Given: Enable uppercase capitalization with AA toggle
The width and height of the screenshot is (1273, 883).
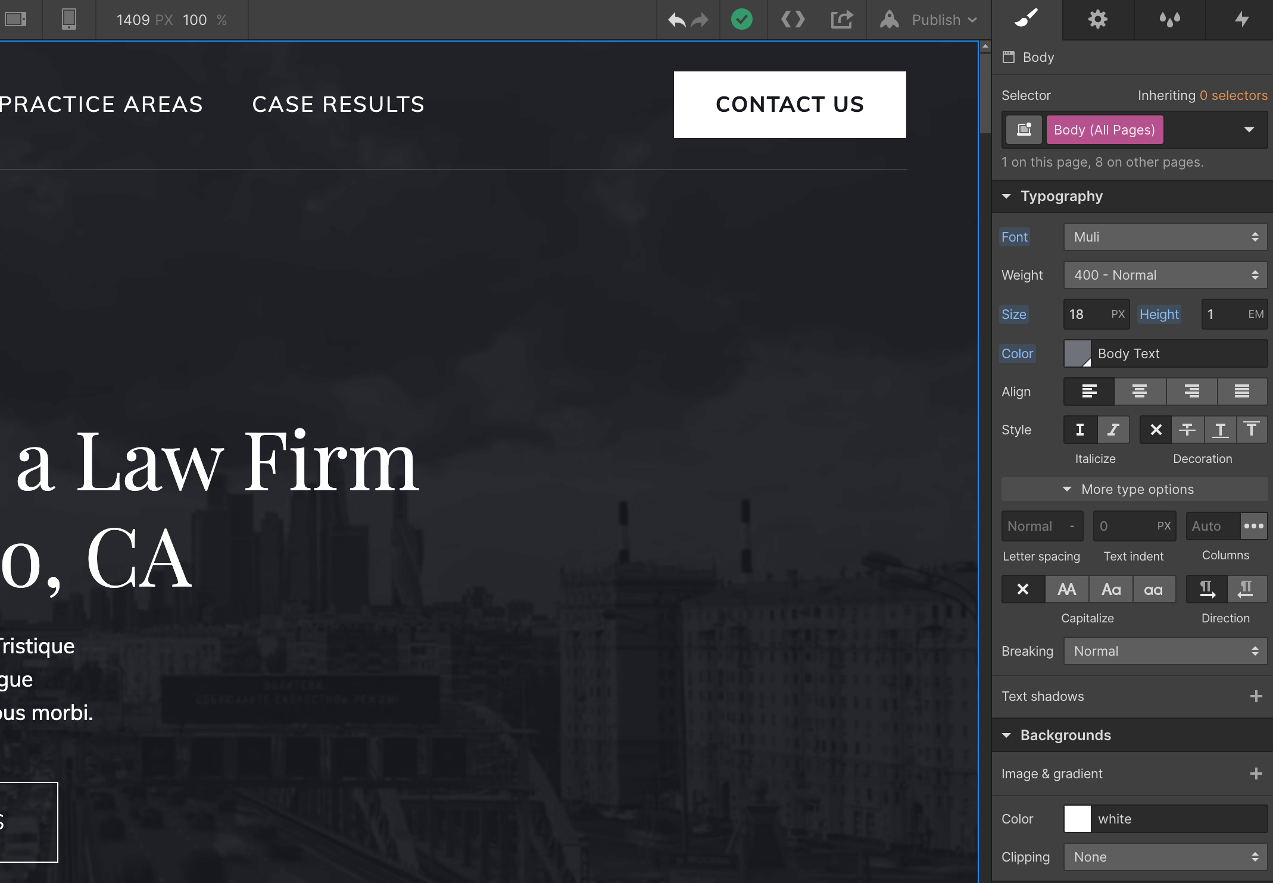Looking at the screenshot, I should tap(1067, 589).
